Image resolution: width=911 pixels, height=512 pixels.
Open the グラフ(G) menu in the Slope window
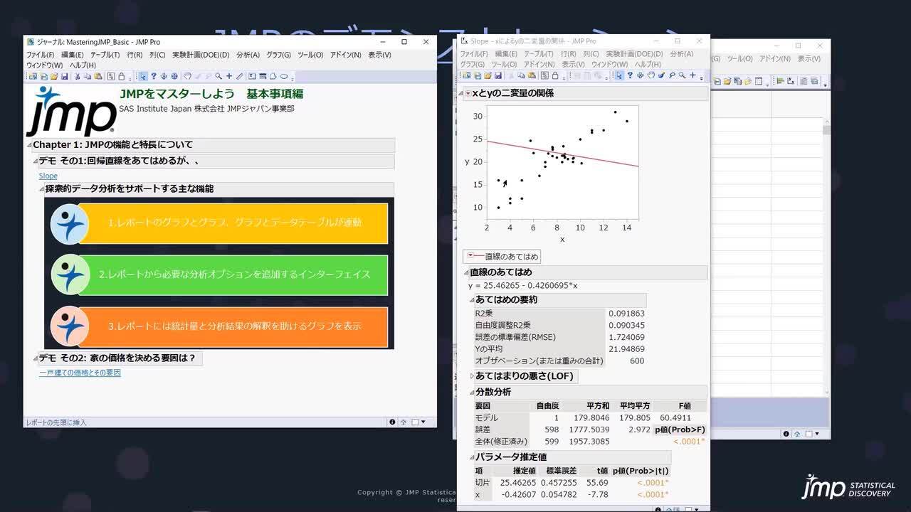coord(470,63)
